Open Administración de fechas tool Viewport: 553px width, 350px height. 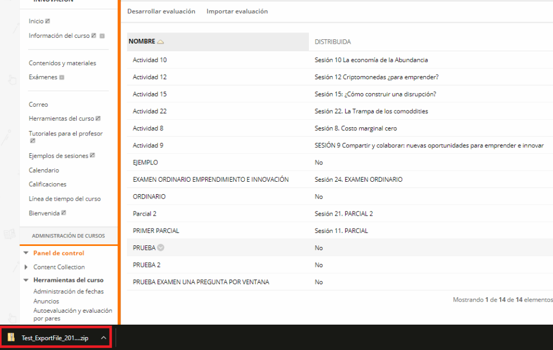pos(69,292)
